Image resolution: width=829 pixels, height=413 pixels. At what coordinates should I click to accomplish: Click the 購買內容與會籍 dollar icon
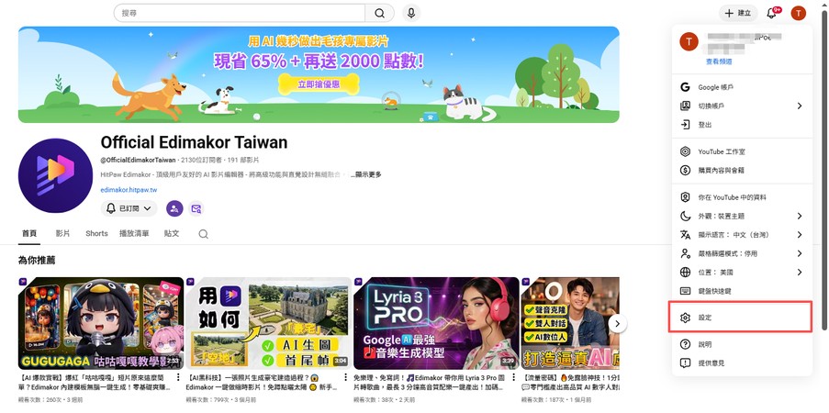tap(685, 171)
